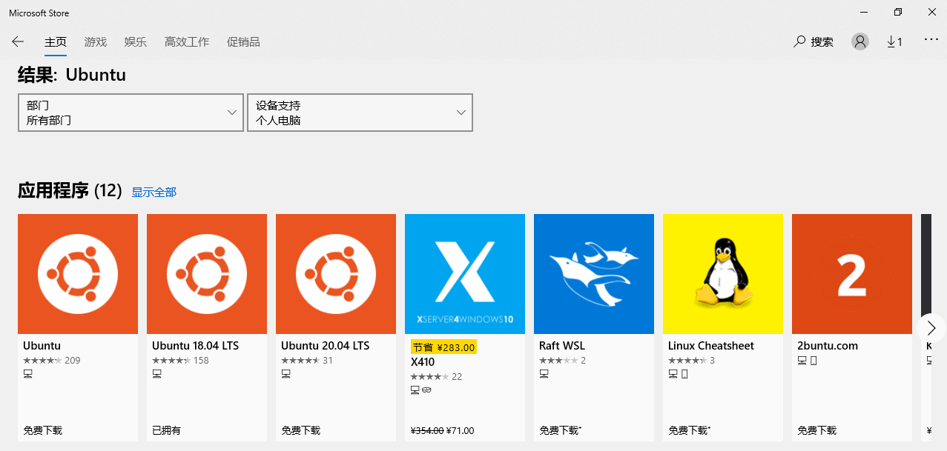The height and width of the screenshot is (451, 947).
Task: Switch to the 促销品 tab
Action: (243, 42)
